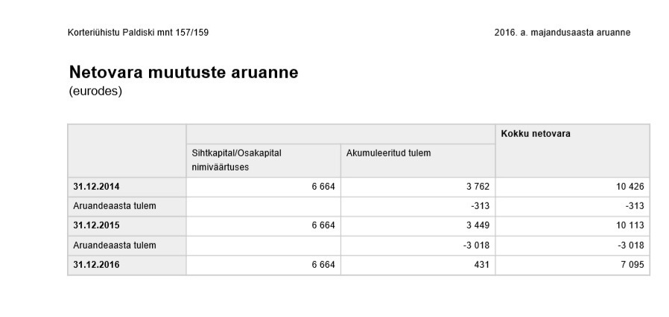Select the 6 664 value in 31.12.2014 row
The width and height of the screenshot is (669, 317).
(x=321, y=186)
